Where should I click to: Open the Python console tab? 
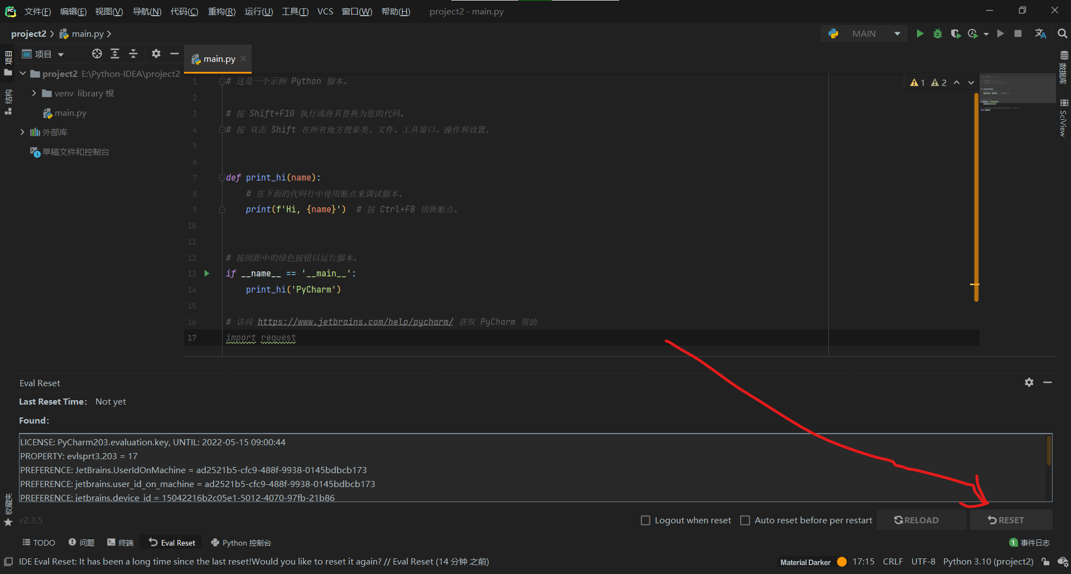241,543
